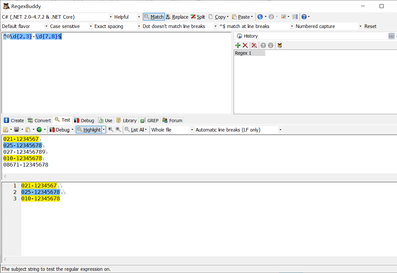This screenshot has width=397, height=273.
Task: Toggle the Exact spacing option
Action: 117,26
